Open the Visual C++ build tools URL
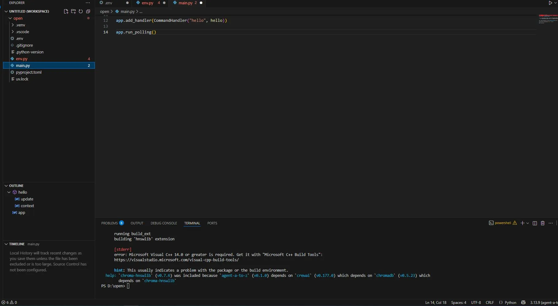558x306 pixels. (176, 260)
